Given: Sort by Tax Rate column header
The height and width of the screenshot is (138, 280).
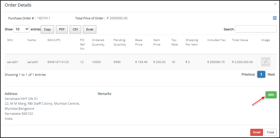Looking at the screenshot, I should click(x=174, y=42).
